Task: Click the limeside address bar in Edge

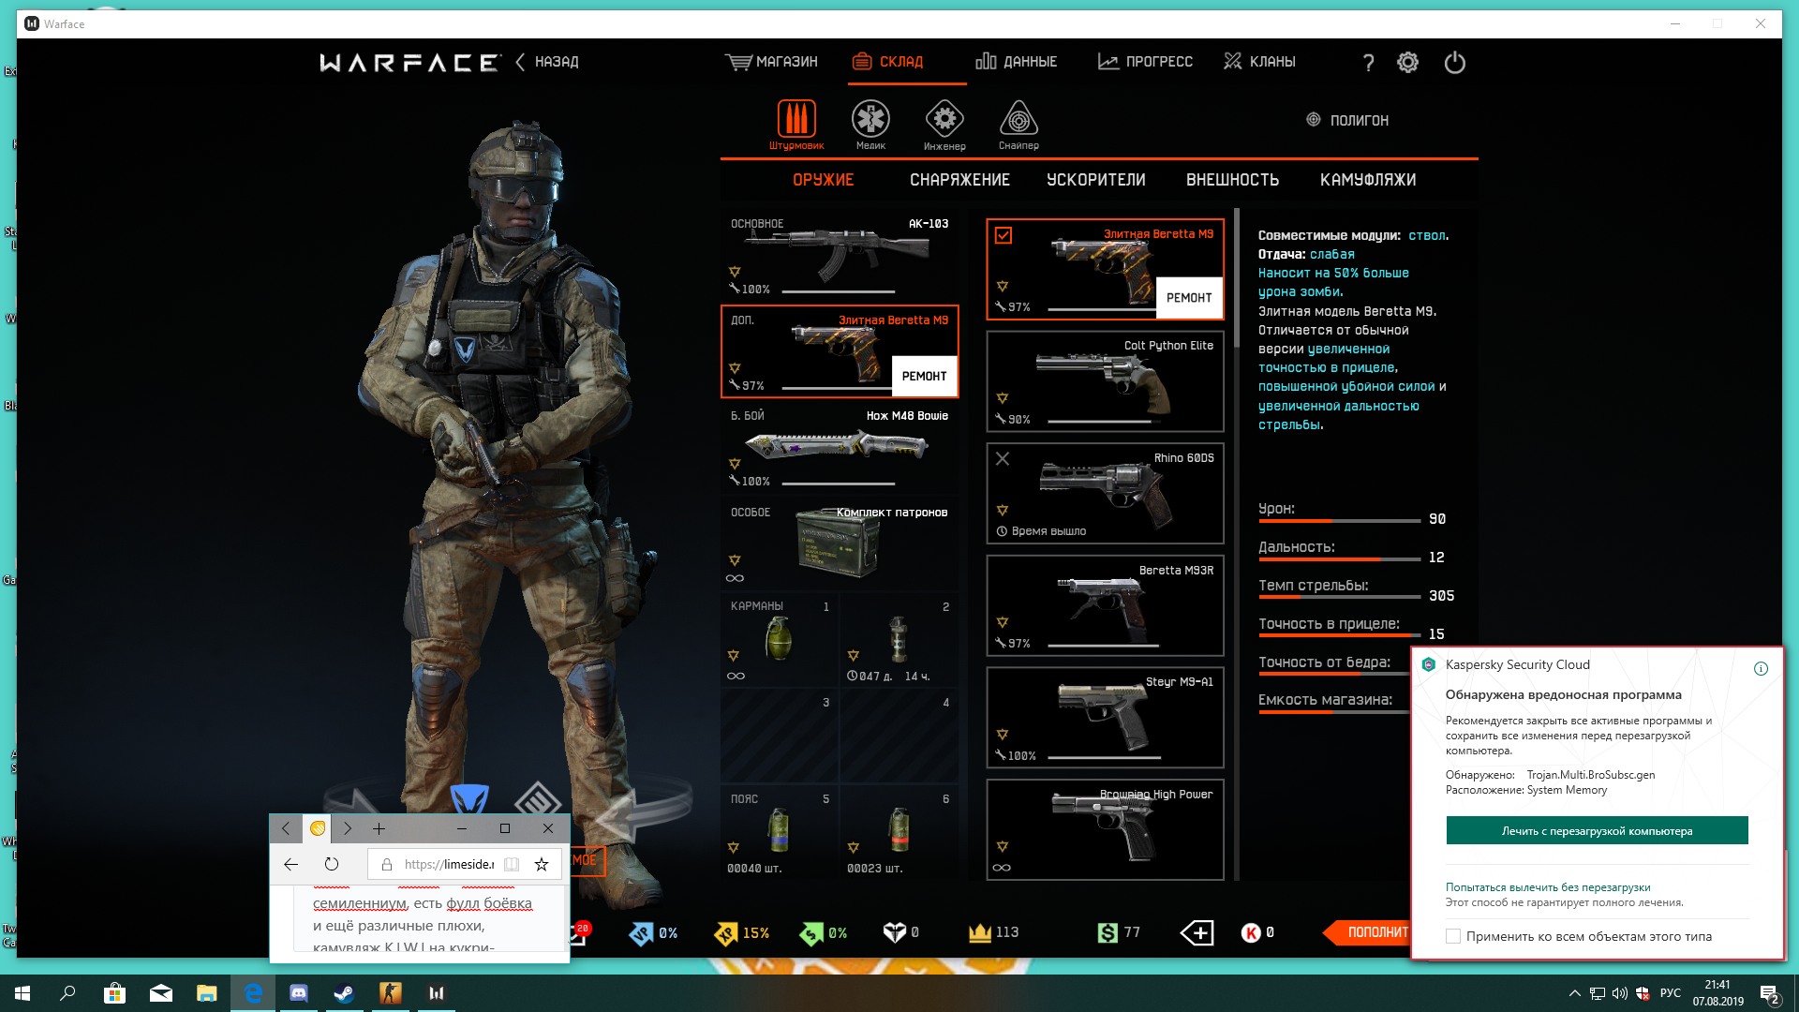Action: click(449, 864)
